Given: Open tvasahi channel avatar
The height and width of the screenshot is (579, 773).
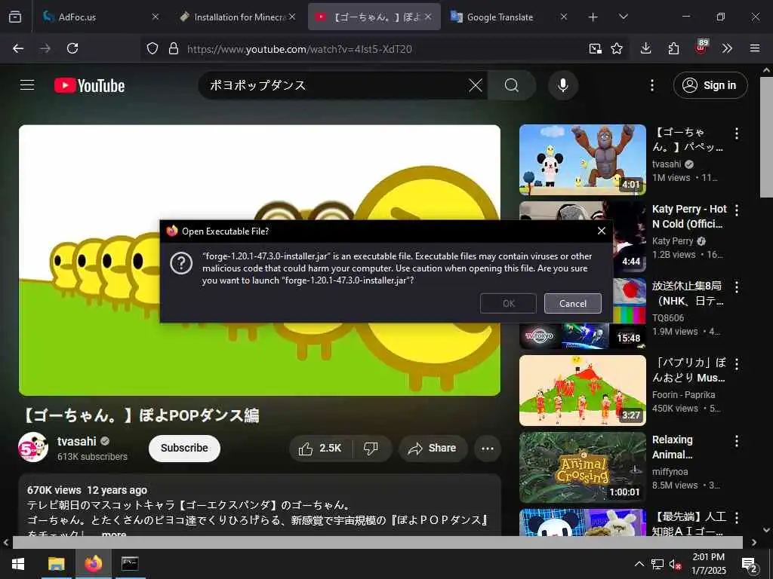Looking at the screenshot, I should coord(33,447).
